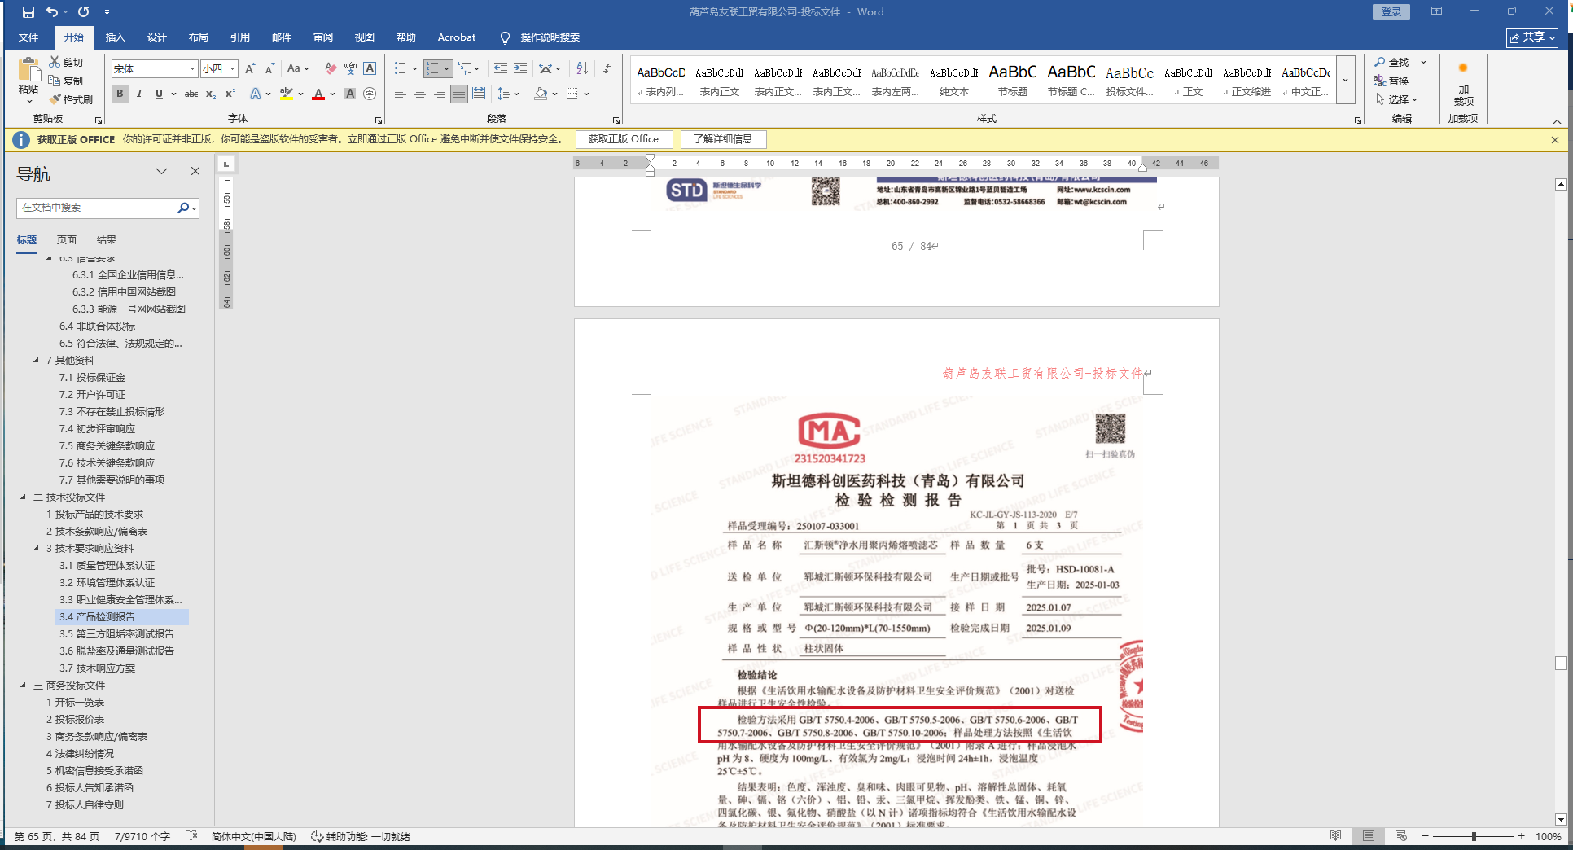This screenshot has width=1573, height=850.
Task: Click the Replace (替换) icon
Action: click(x=1380, y=81)
